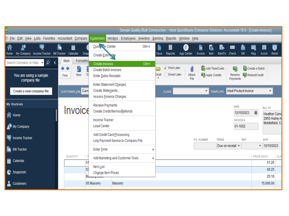Click Refund/Credit ribbon item
The height and width of the screenshot is (216, 289).
[253, 75]
